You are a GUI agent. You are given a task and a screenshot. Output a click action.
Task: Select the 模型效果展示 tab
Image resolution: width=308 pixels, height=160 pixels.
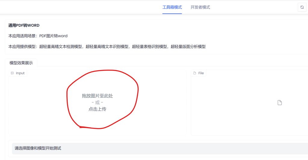click(x=21, y=63)
